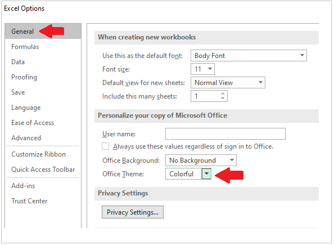Open the Font size dropdown

210,69
